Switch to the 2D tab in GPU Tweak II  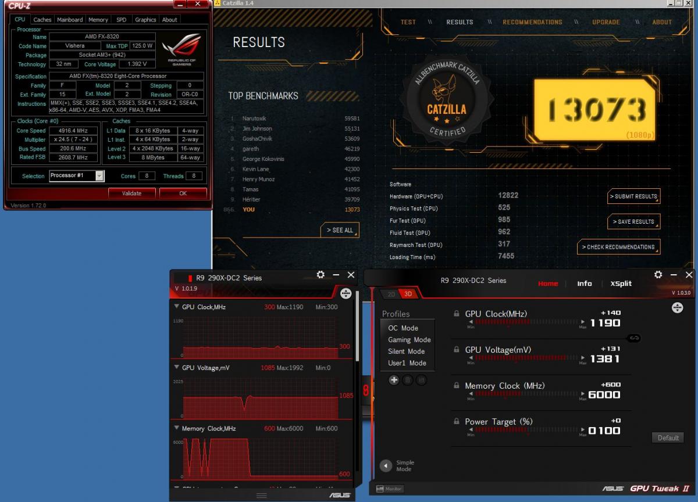point(391,294)
